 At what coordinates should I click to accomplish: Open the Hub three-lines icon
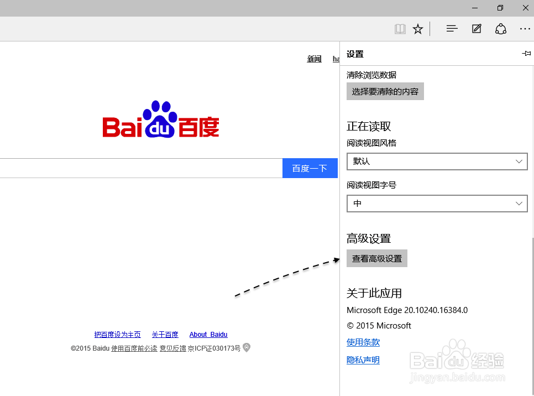(x=452, y=29)
